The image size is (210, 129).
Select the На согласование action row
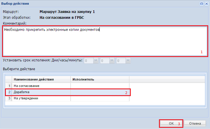pyautogui.click(x=41, y=86)
